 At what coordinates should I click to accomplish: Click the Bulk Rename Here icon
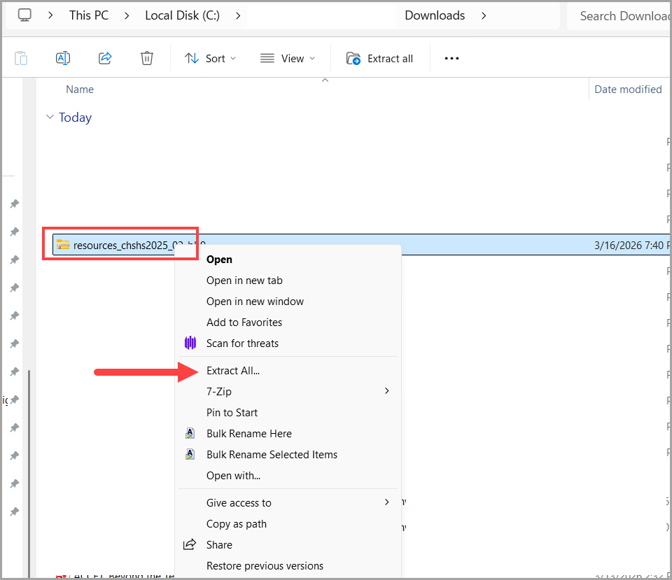pos(190,434)
